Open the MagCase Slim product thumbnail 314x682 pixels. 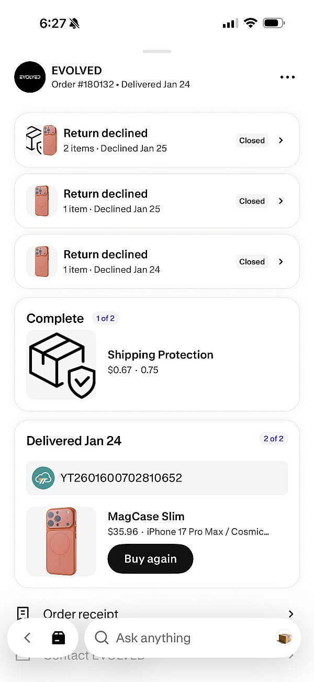click(61, 541)
